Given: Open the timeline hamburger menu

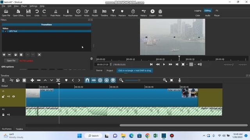Looking at the screenshot, I should [x=3, y=80].
